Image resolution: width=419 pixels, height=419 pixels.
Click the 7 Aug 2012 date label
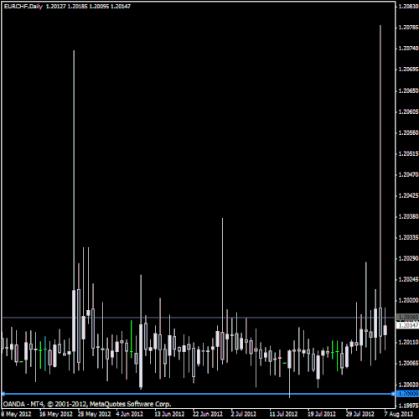399,414
